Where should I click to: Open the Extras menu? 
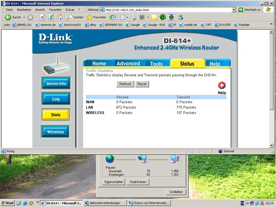click(70, 10)
